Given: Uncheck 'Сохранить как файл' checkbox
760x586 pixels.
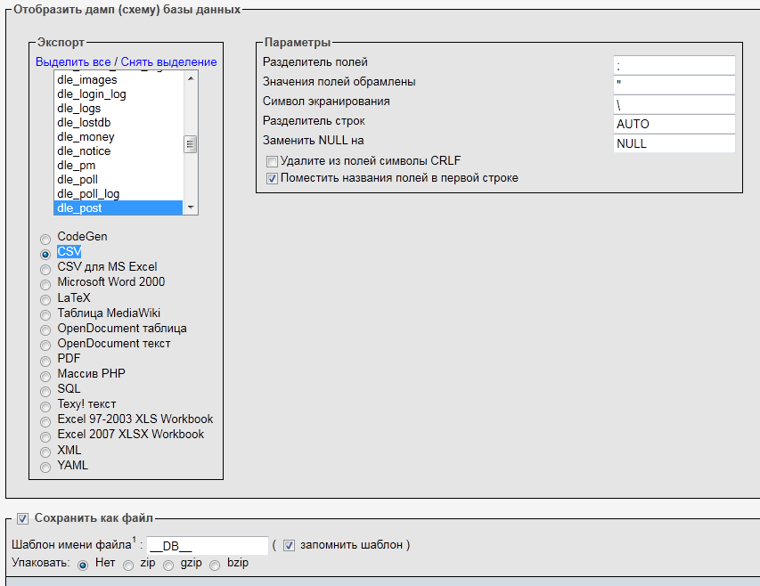Looking at the screenshot, I should [x=23, y=517].
